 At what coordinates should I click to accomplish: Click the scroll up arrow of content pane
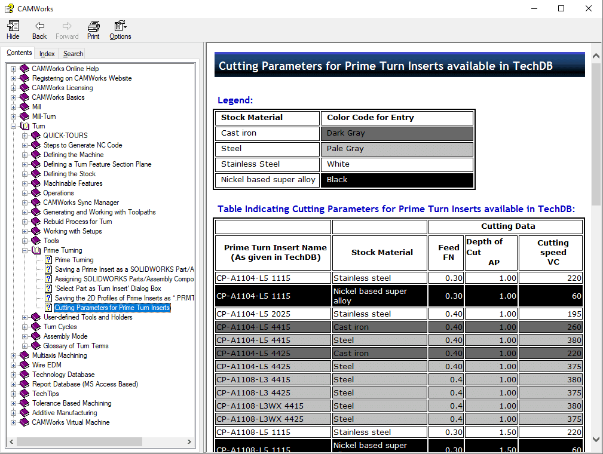[x=596, y=56]
